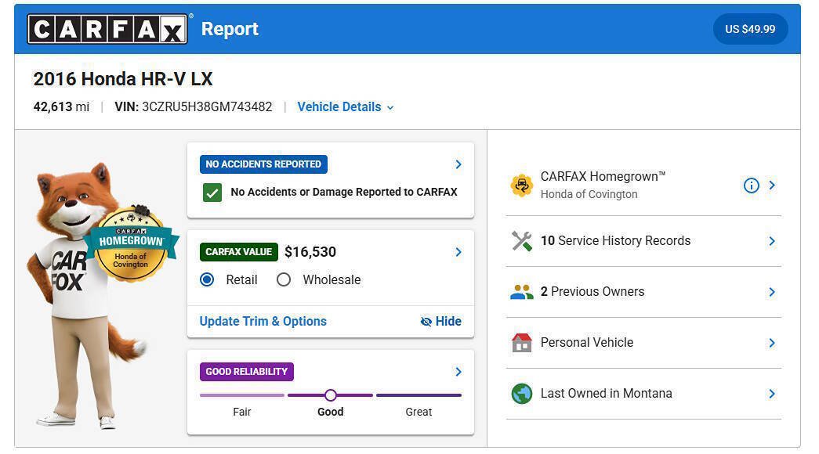Click the Previous Owners people icon
The image size is (819, 454).
click(x=521, y=292)
